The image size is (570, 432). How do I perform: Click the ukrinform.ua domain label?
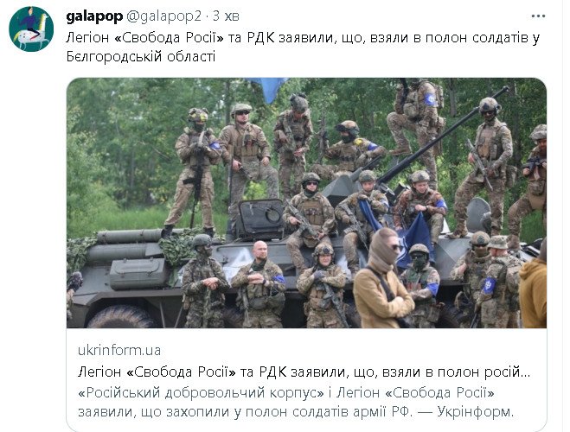119,350
